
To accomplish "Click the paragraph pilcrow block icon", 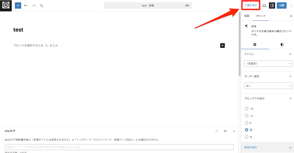I will (x=247, y=26).
